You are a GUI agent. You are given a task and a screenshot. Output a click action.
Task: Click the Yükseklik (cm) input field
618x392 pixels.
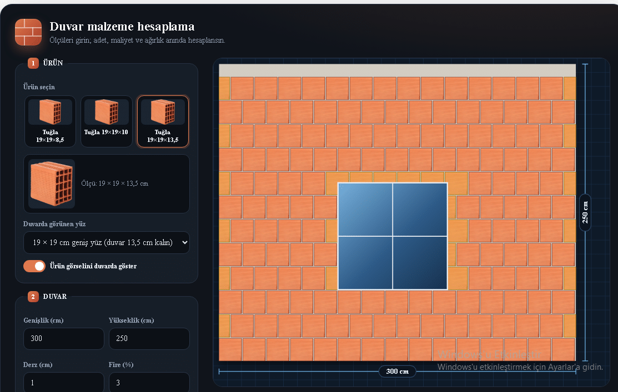pos(149,338)
